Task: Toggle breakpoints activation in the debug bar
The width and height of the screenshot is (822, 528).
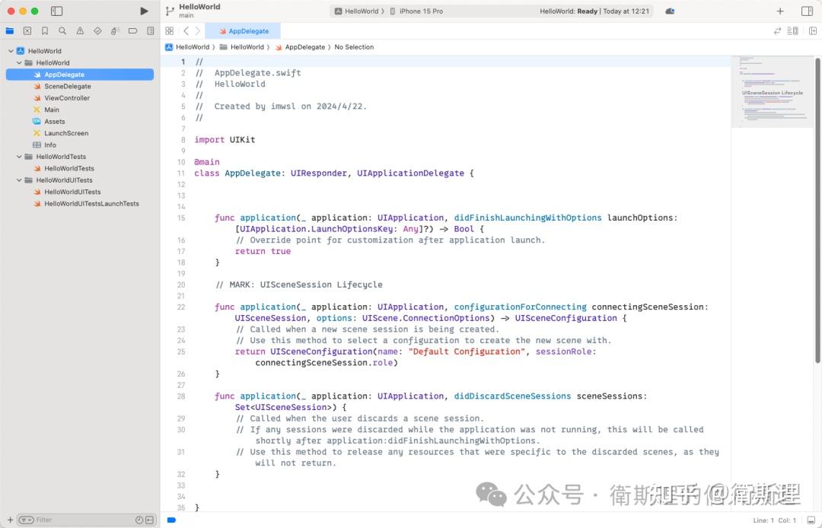Action: tap(171, 520)
